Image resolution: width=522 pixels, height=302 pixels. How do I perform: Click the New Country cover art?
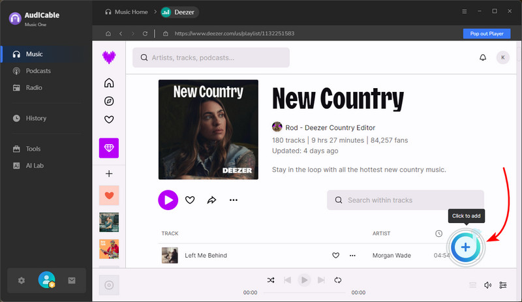pos(208,130)
